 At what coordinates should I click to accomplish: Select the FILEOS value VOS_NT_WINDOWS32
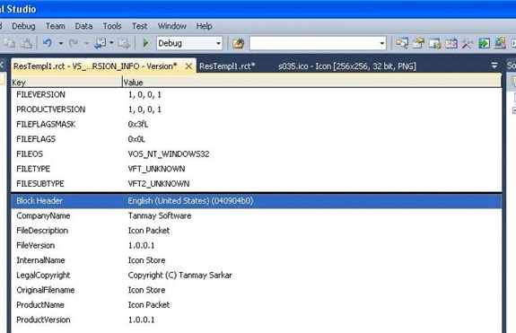(x=169, y=153)
